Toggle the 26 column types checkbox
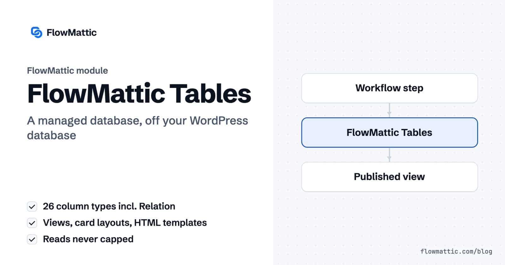This screenshot has height=265, width=505. (32, 207)
